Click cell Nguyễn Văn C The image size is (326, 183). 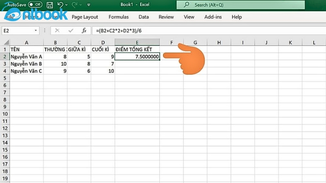coord(26,71)
